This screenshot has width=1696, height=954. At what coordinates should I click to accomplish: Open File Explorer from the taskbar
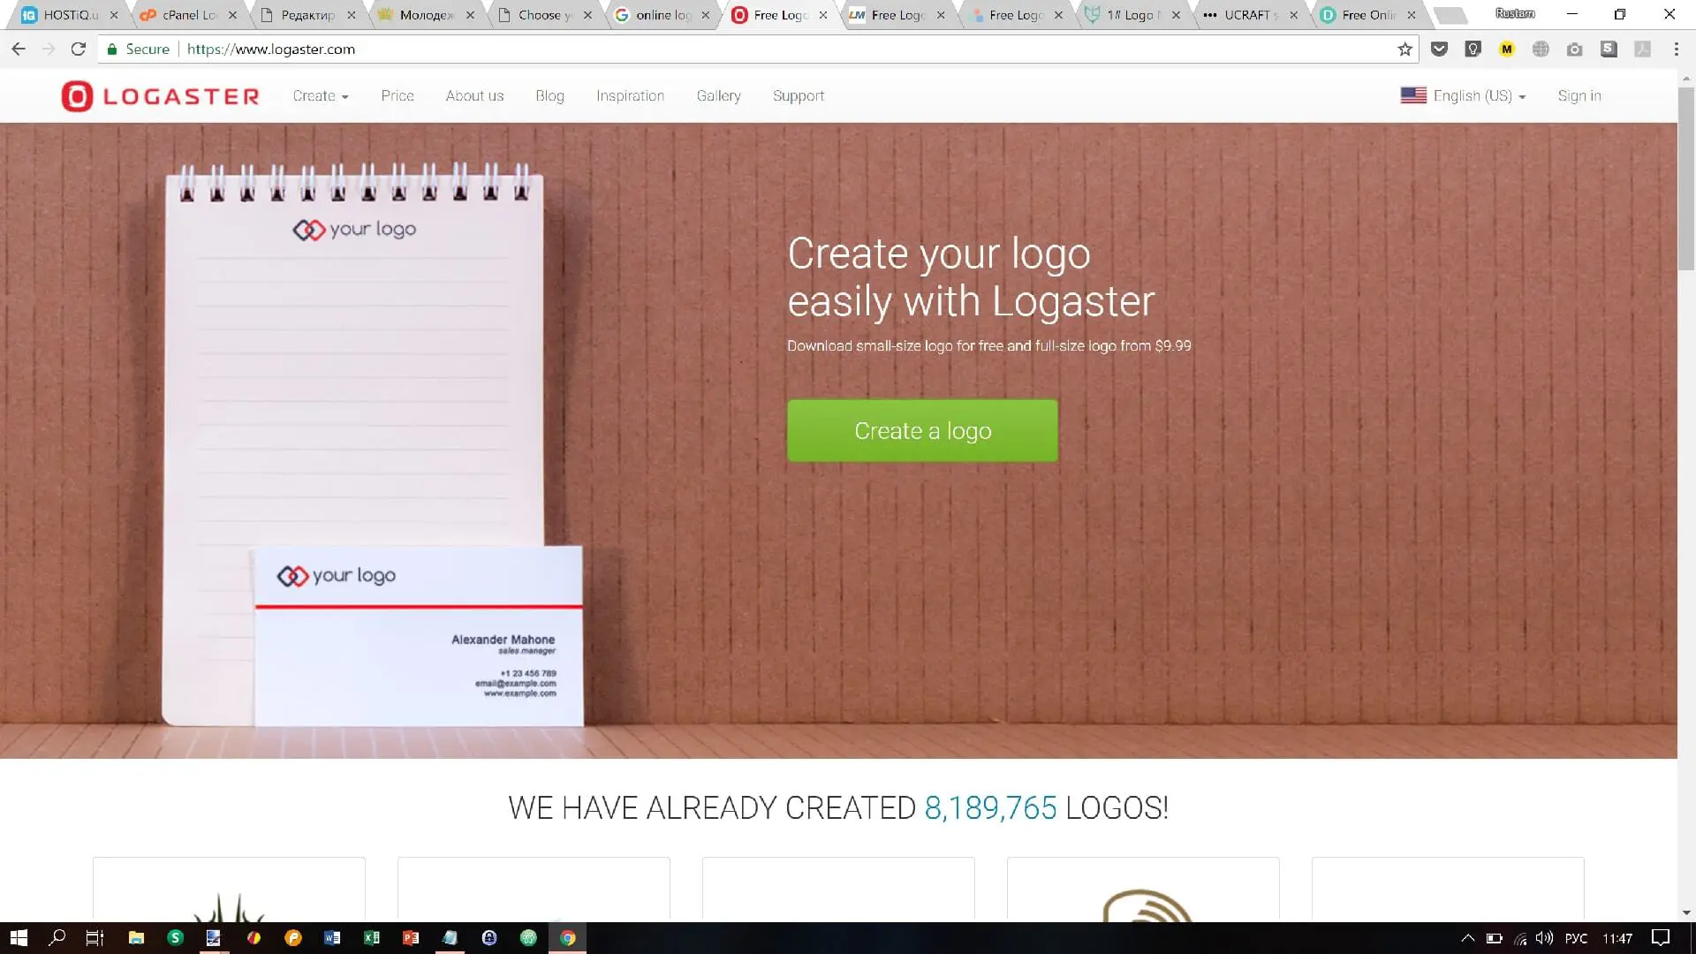(x=136, y=938)
